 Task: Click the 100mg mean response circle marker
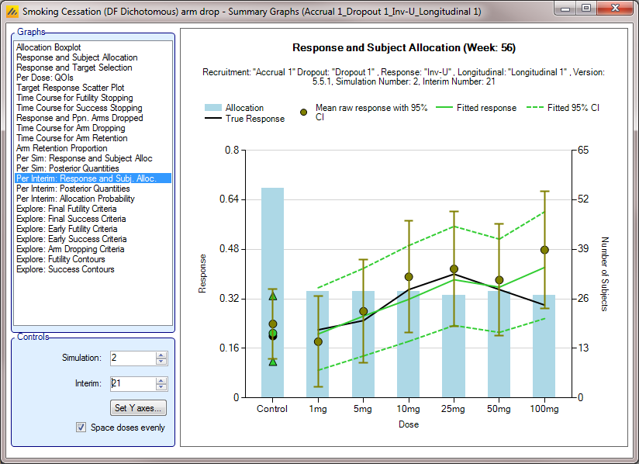tap(544, 250)
